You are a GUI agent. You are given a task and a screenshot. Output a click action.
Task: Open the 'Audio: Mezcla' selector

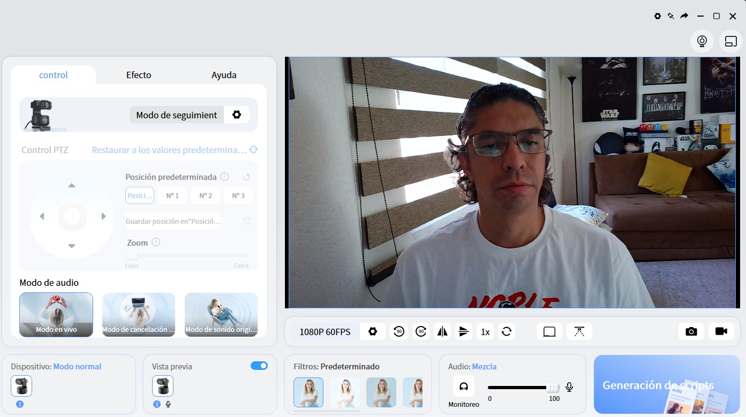(x=484, y=366)
